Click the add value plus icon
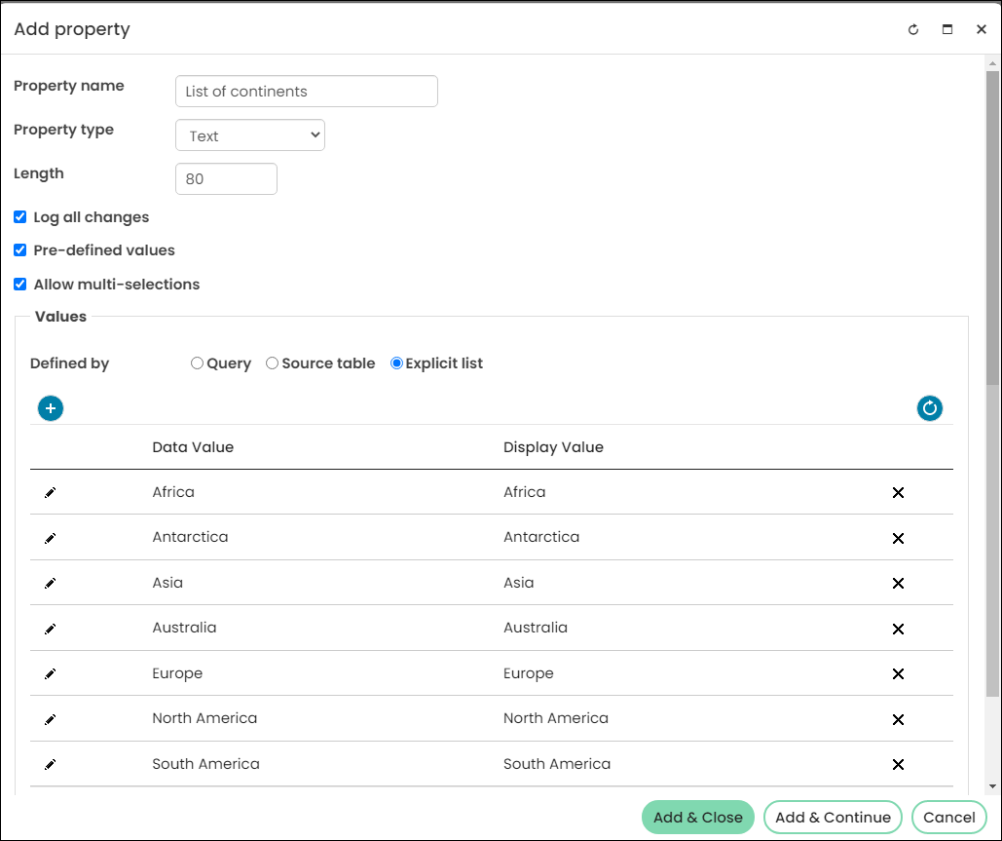 click(51, 408)
